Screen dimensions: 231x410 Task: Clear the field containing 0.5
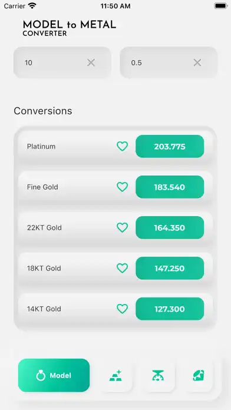(x=197, y=62)
